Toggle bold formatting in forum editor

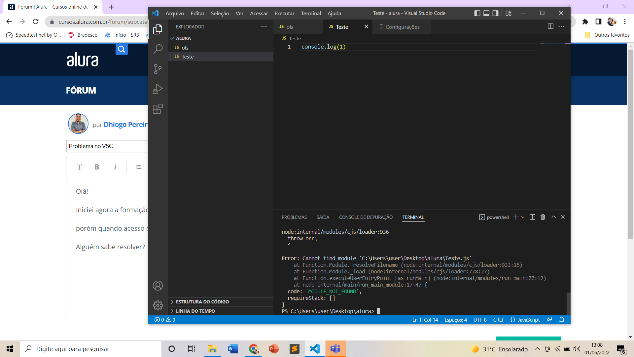click(x=97, y=167)
